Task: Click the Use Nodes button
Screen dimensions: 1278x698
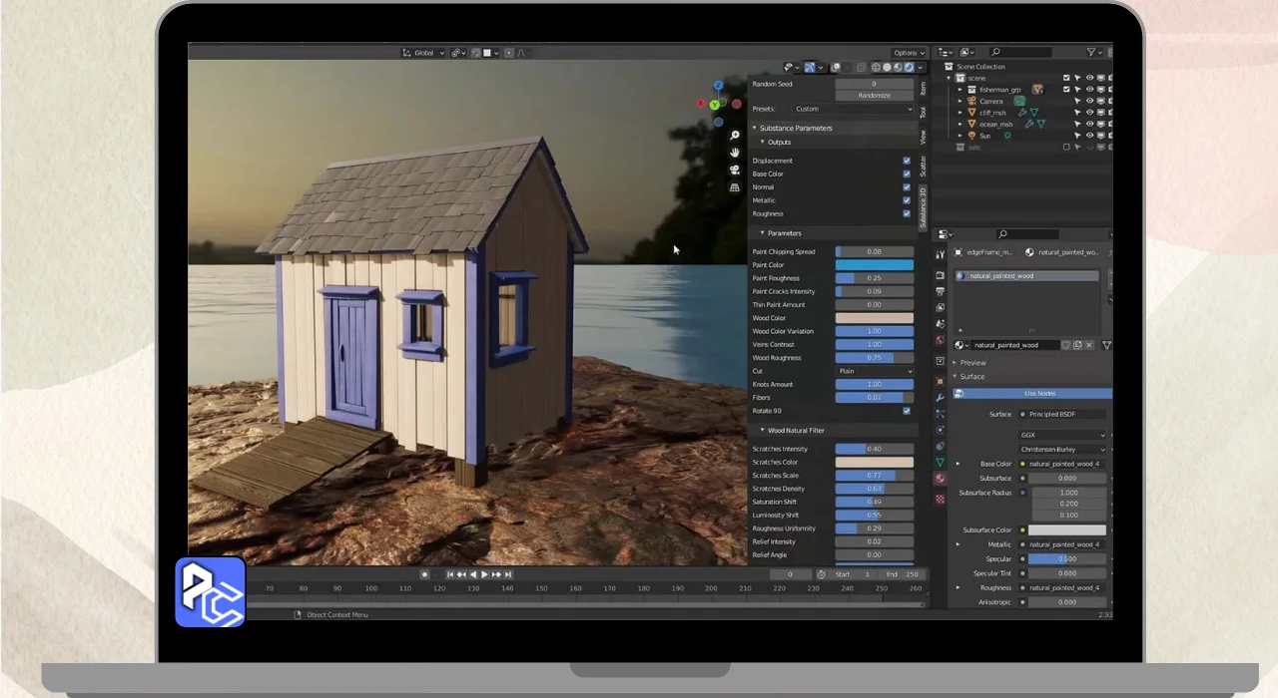Action: (x=1038, y=394)
